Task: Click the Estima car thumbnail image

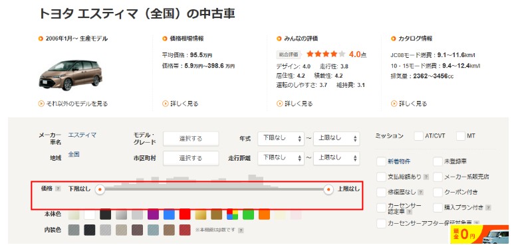Action: [70, 75]
